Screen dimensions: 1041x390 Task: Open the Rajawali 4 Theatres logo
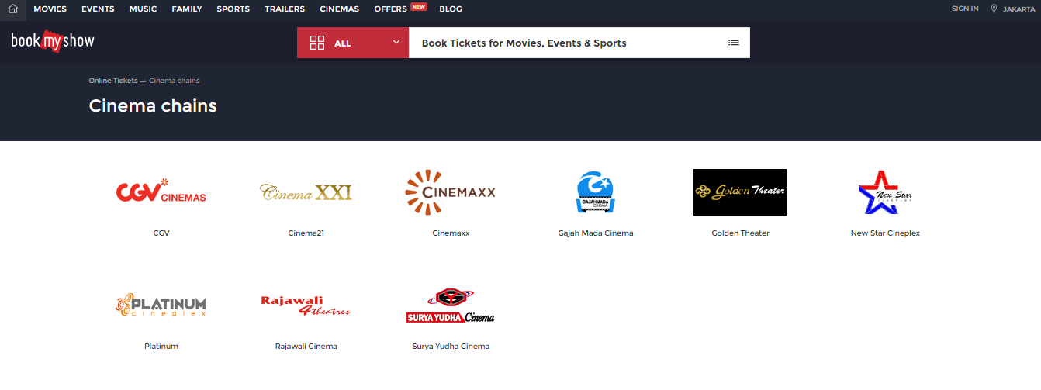click(306, 305)
